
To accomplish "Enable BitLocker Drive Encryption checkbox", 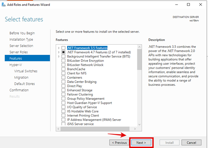I will click(64, 61).
